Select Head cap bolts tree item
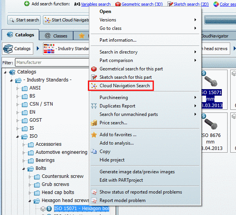 58,192
